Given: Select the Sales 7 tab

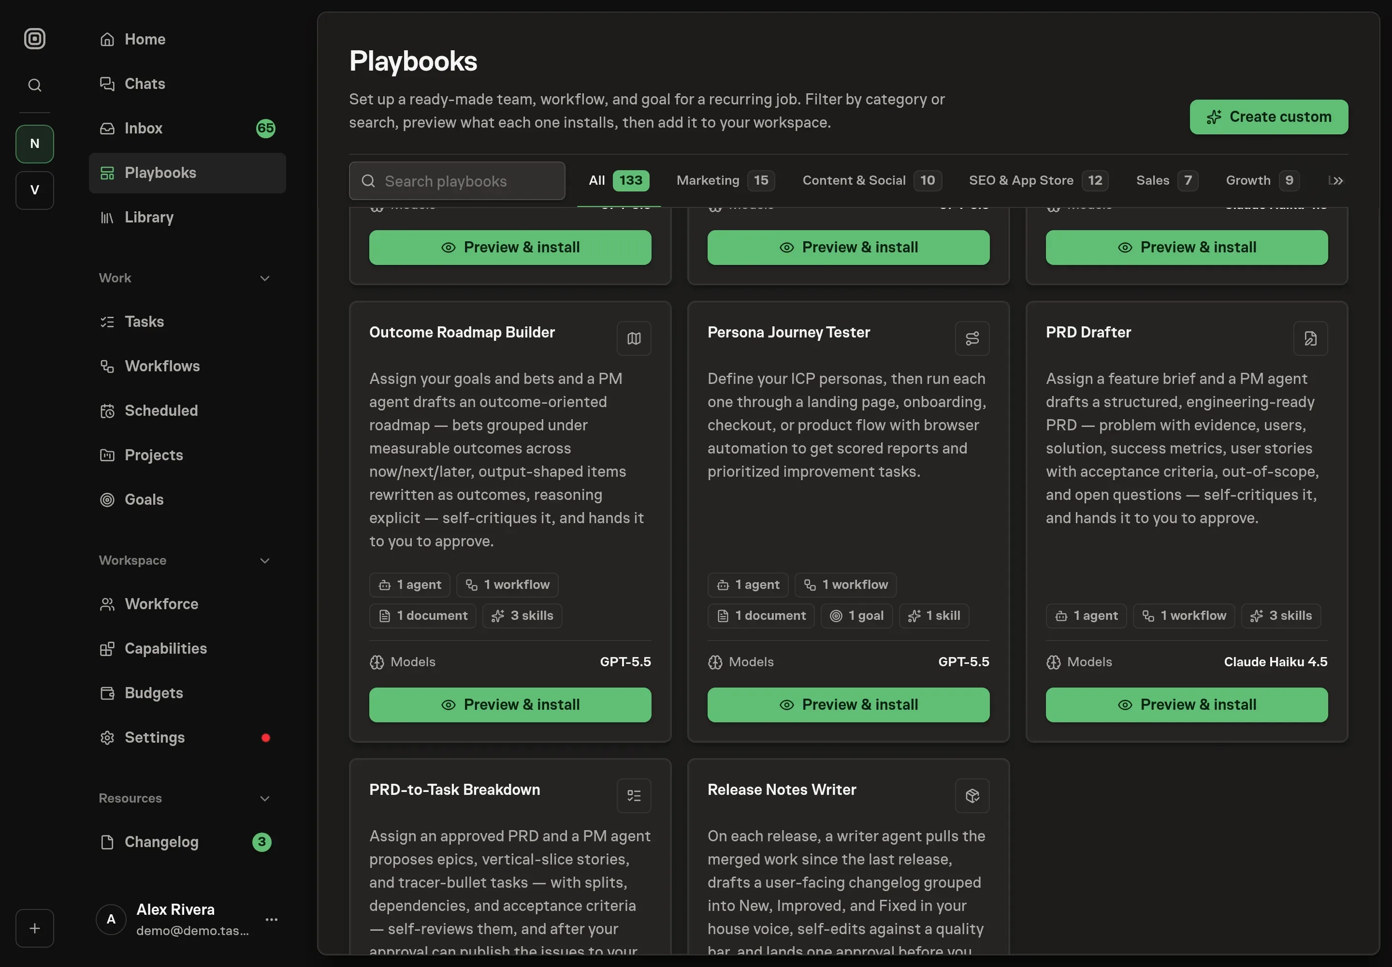Looking at the screenshot, I should tap(1167, 180).
